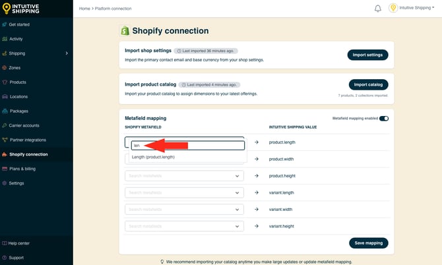Viewport: 442px width, 265px height.
Task: Click the 'Last imported 4 minutes ago' badge
Action: (209, 85)
